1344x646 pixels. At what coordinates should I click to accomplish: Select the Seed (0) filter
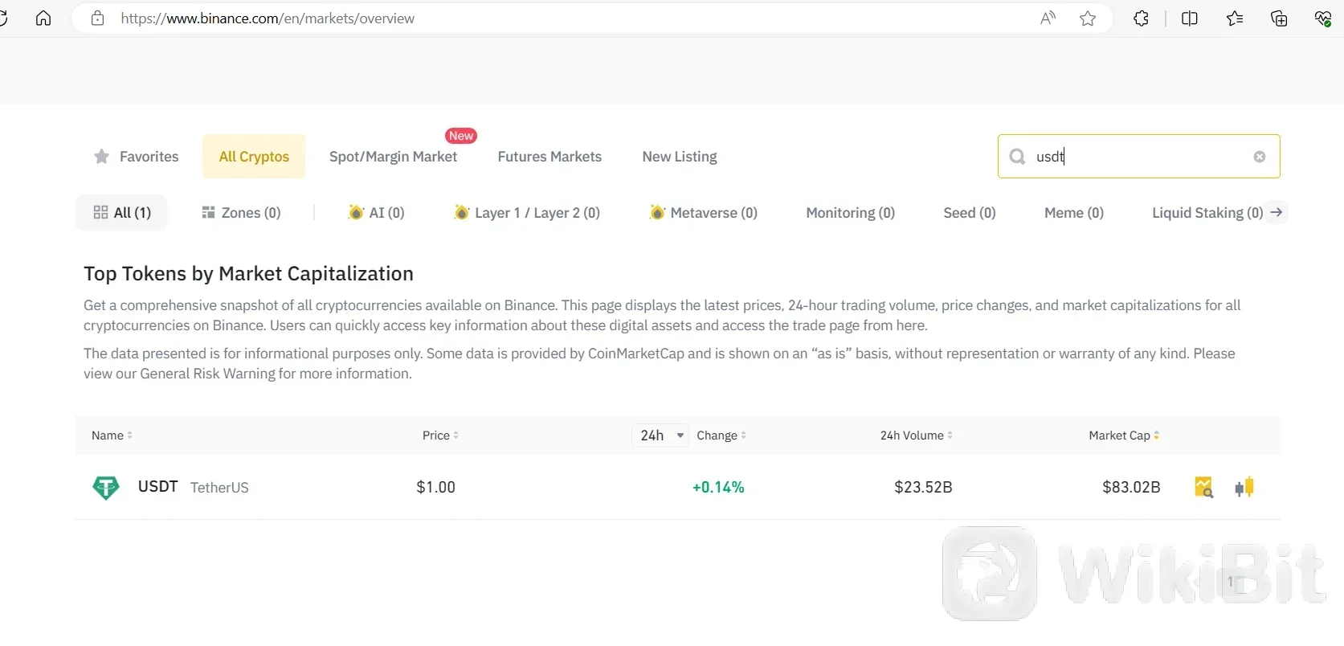pos(970,213)
